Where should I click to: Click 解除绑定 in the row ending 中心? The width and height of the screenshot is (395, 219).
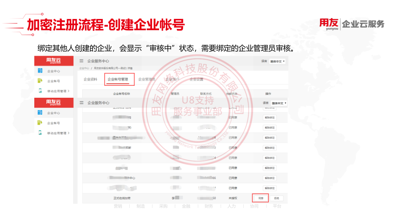pyautogui.click(x=269, y=178)
